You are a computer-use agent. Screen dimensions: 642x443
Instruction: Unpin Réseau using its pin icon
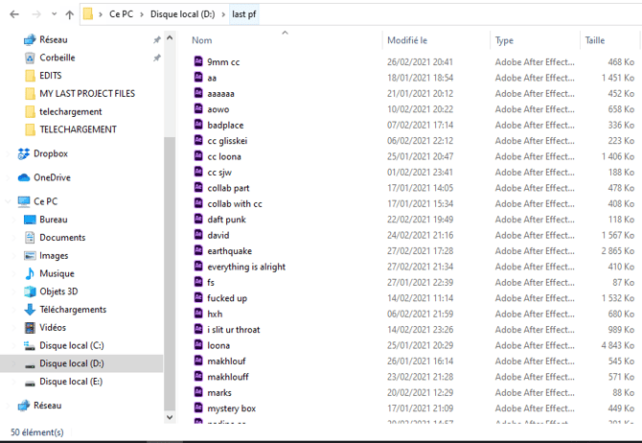157,39
